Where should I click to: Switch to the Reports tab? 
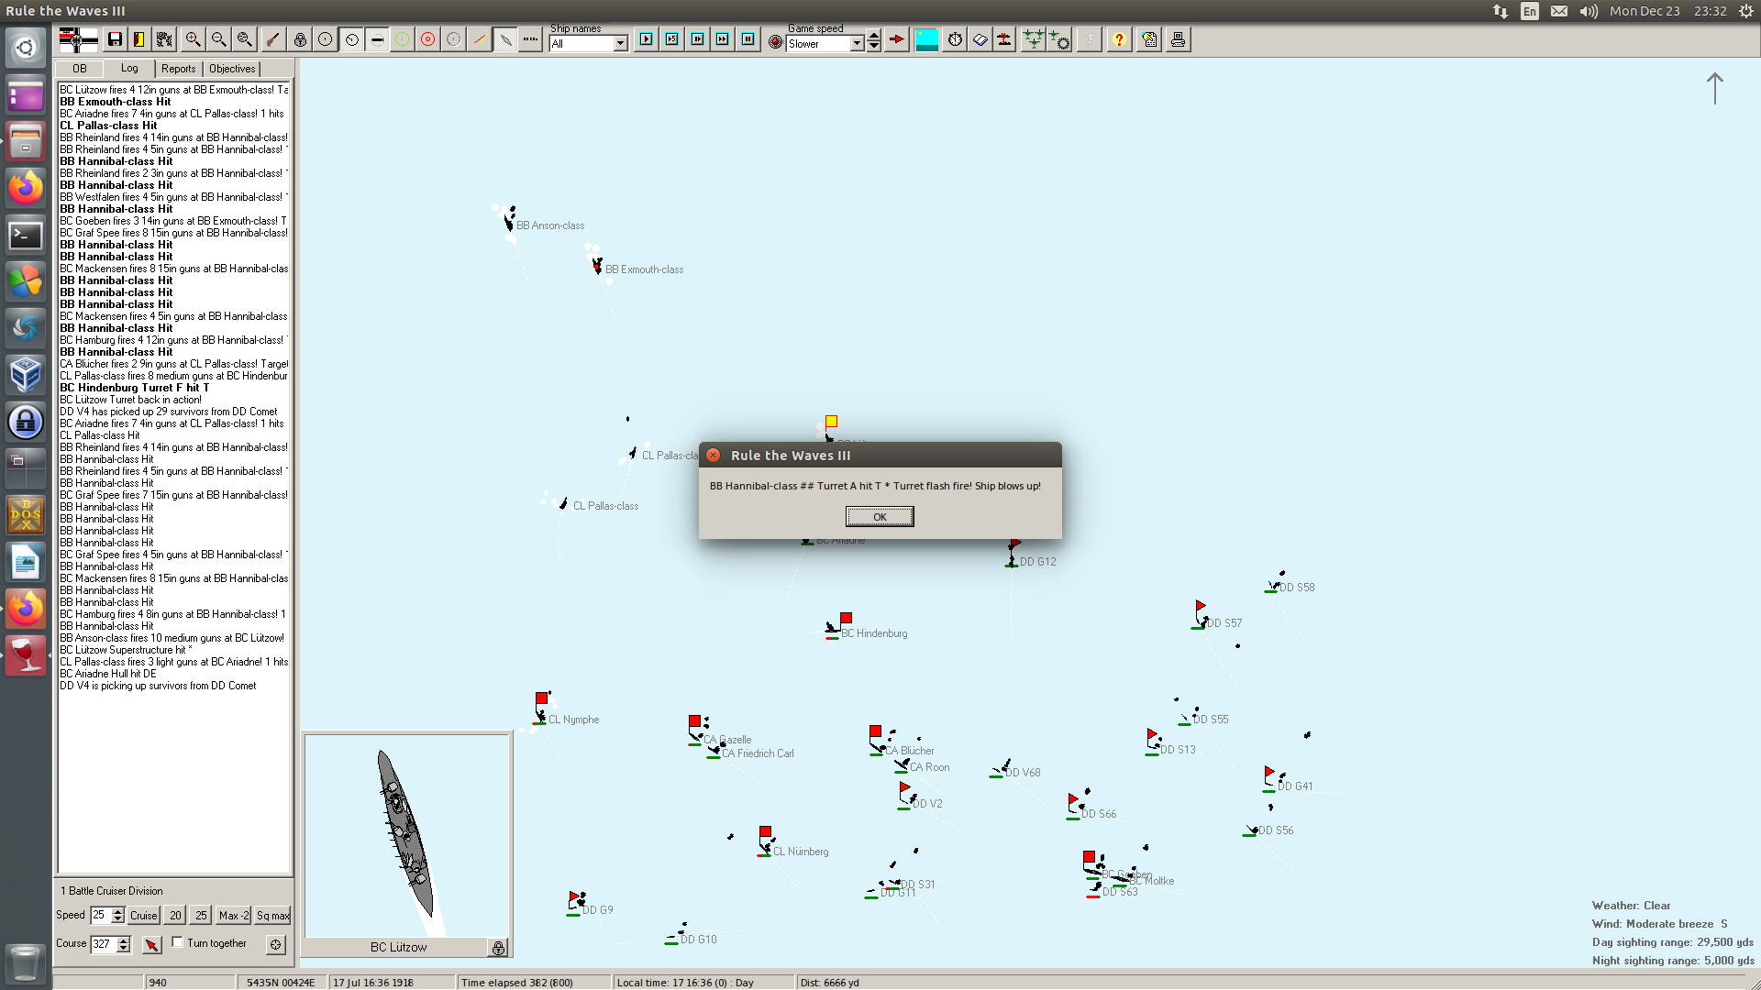coord(178,69)
